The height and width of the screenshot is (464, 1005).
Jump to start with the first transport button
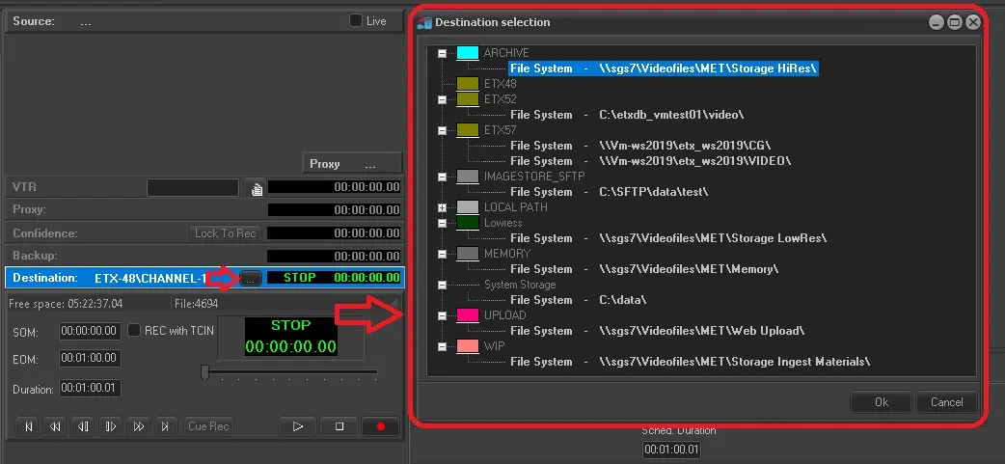[29, 426]
